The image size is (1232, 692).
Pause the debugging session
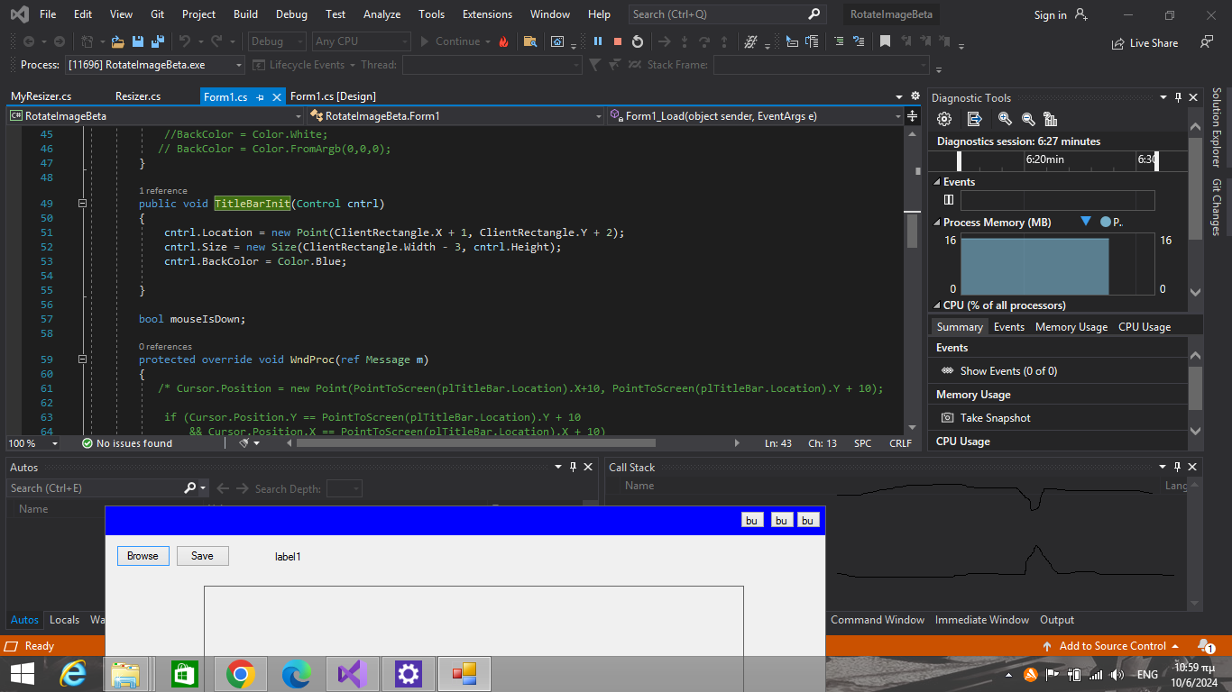click(x=597, y=41)
